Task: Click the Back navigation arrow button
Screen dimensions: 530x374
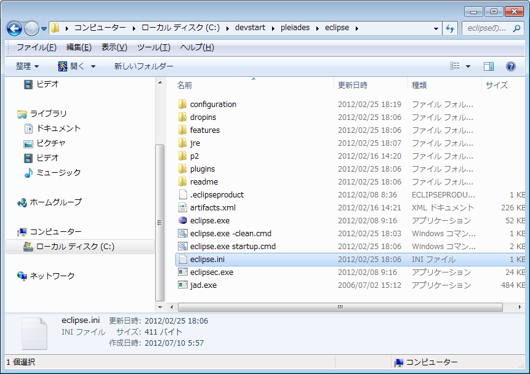Action: [14, 28]
